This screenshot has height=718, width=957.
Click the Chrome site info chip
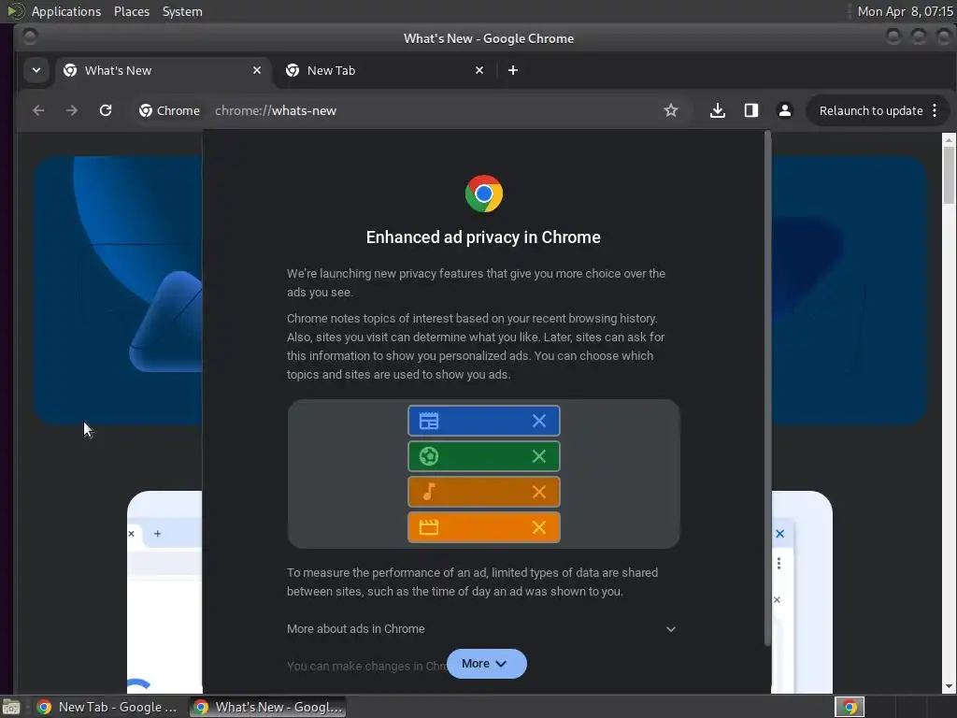click(x=170, y=110)
